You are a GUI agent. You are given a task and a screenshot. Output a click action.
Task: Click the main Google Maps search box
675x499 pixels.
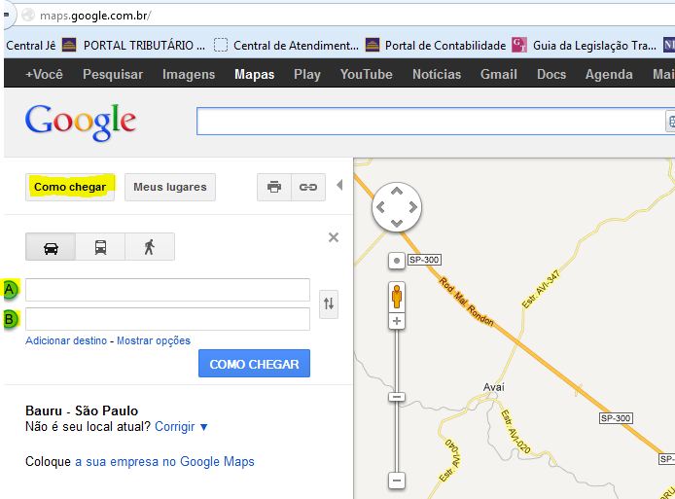[431, 121]
